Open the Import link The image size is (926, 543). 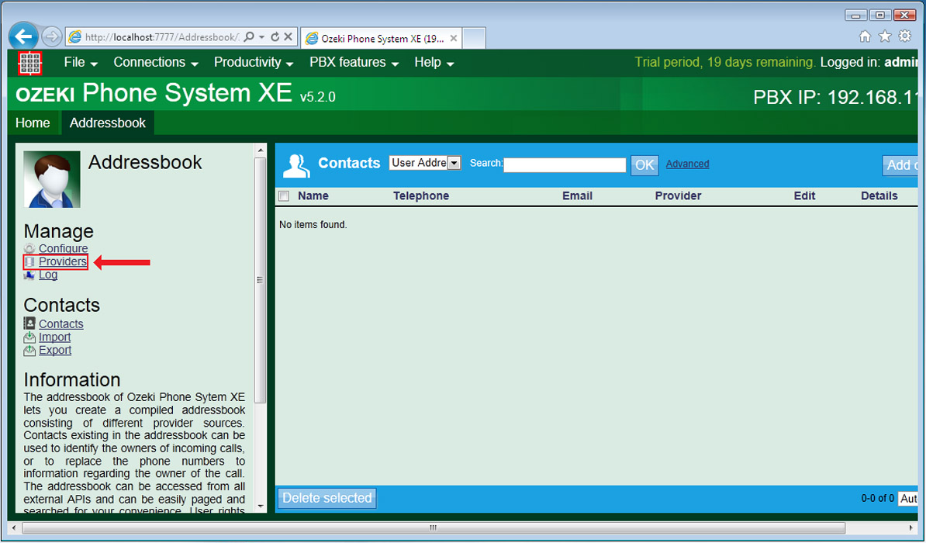point(55,337)
